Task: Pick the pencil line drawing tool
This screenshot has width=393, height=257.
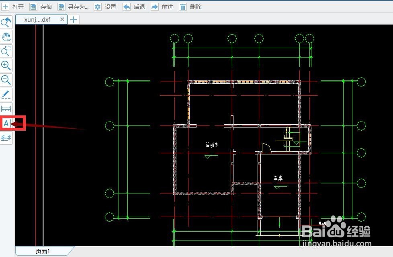Action: point(6,95)
